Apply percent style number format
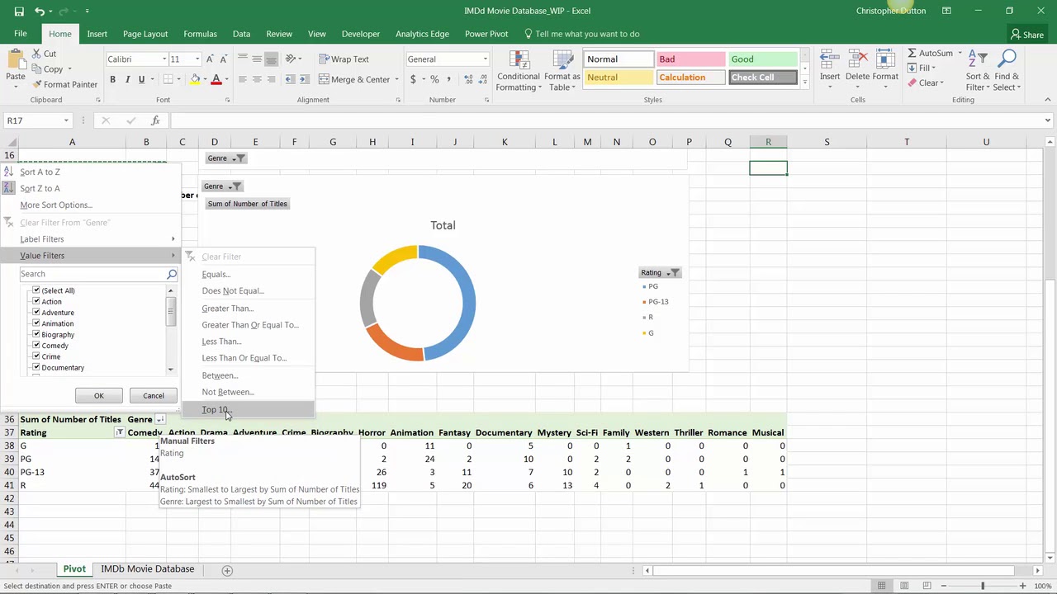This screenshot has height=594, width=1057. tap(434, 80)
